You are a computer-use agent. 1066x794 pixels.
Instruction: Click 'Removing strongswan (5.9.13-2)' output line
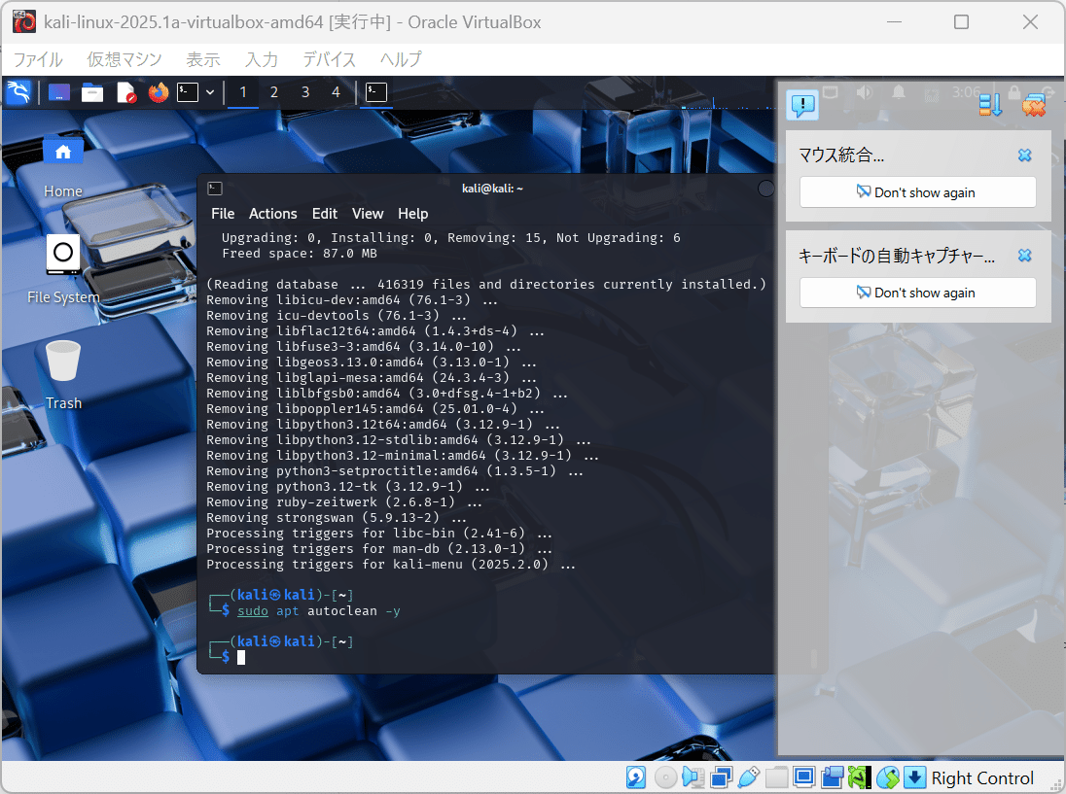point(337,518)
